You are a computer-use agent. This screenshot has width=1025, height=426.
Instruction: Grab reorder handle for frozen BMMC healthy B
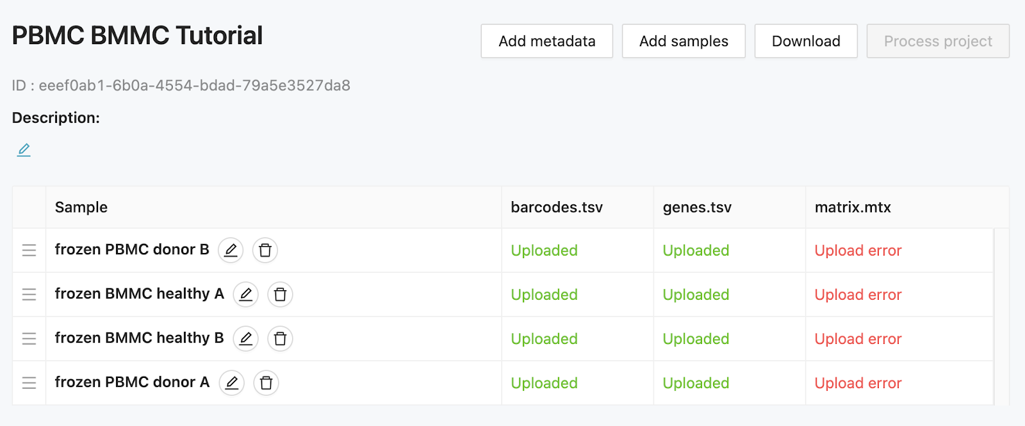coord(29,338)
